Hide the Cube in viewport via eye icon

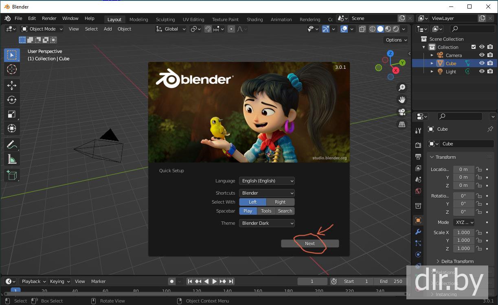482,63
